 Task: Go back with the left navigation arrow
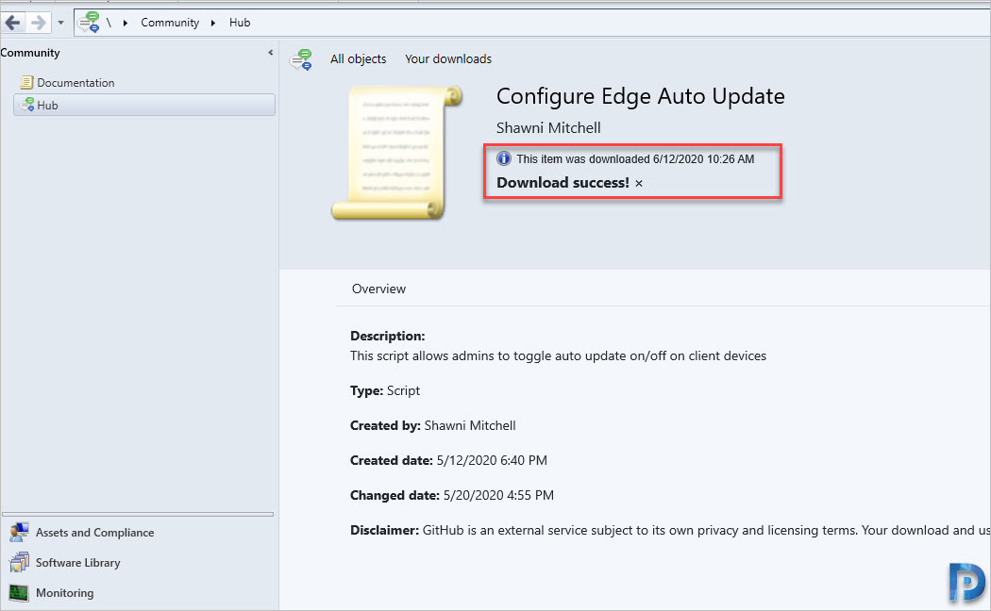[x=12, y=23]
